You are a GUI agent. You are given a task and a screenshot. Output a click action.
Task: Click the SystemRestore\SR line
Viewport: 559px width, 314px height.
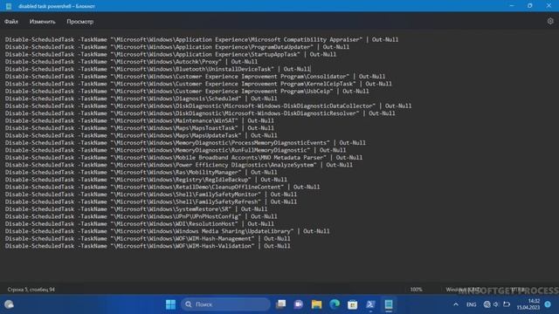(x=136, y=209)
